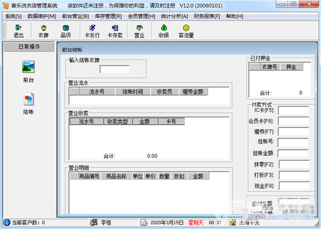Click the IC卡[F5] payment field

coord(293,111)
